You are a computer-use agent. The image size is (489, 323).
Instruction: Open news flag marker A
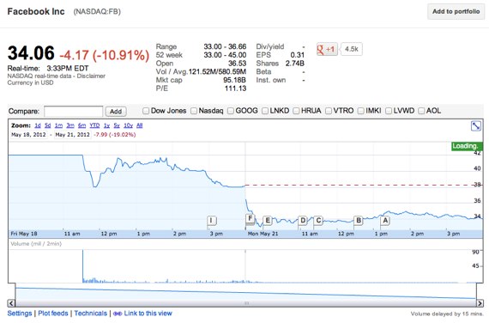pyautogui.click(x=385, y=221)
